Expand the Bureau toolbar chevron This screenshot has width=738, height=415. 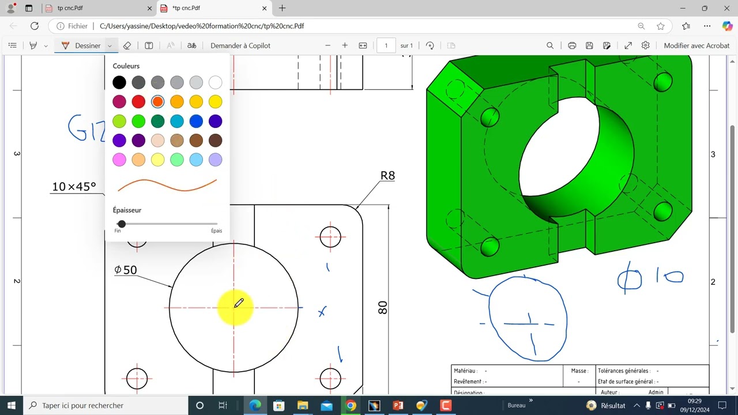tap(530, 401)
